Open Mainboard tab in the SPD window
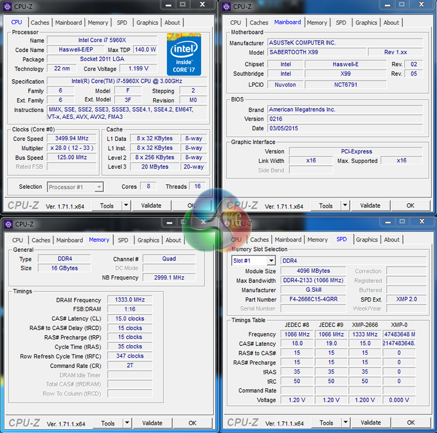437x433 pixels. [288, 240]
